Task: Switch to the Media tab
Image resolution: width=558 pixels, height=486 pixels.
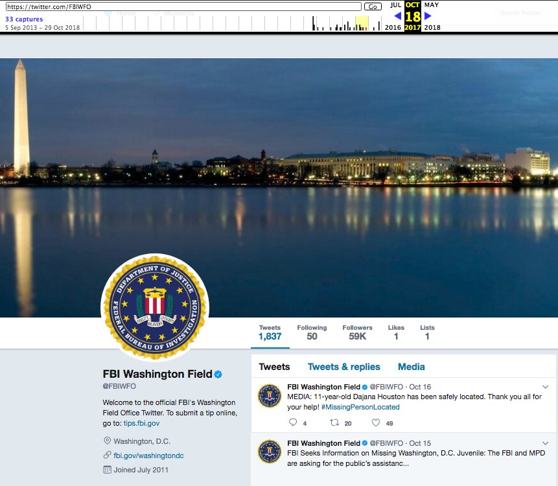Action: click(411, 367)
